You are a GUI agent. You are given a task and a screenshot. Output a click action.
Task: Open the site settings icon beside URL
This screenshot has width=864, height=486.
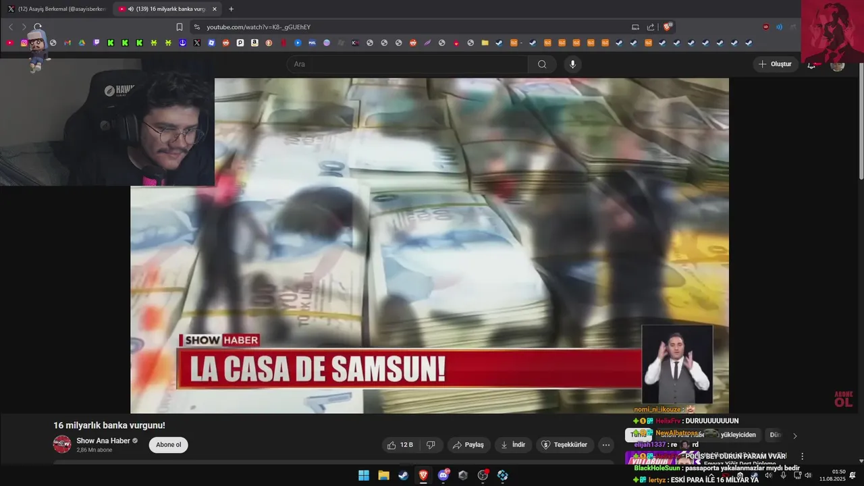click(x=196, y=27)
